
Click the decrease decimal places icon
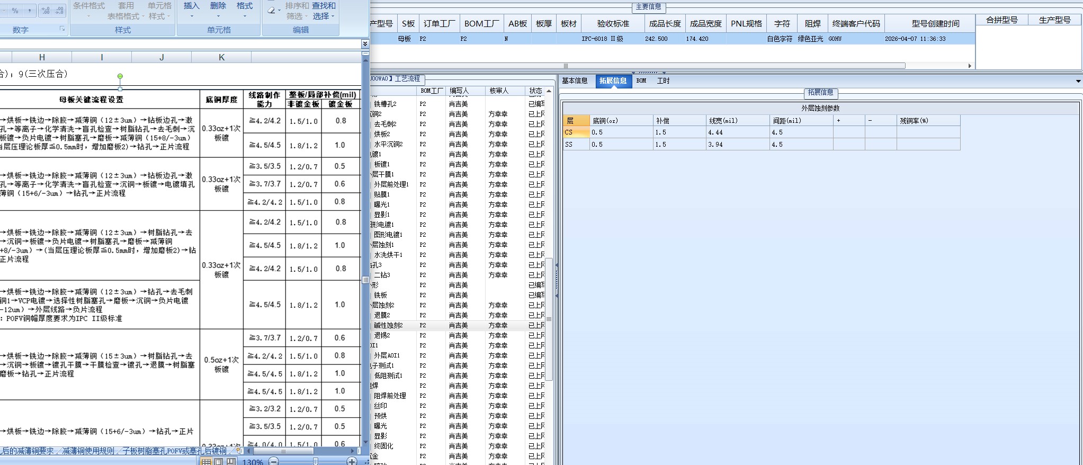(x=59, y=11)
